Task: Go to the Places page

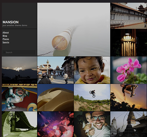Action: [6, 39]
